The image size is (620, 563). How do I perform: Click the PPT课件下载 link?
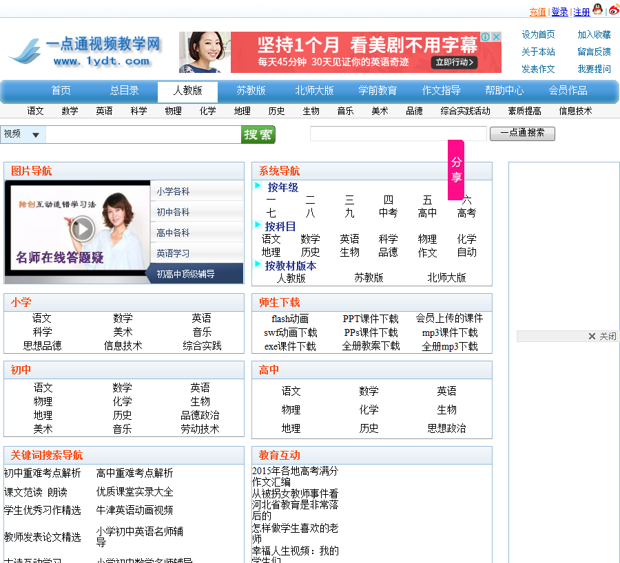click(371, 319)
